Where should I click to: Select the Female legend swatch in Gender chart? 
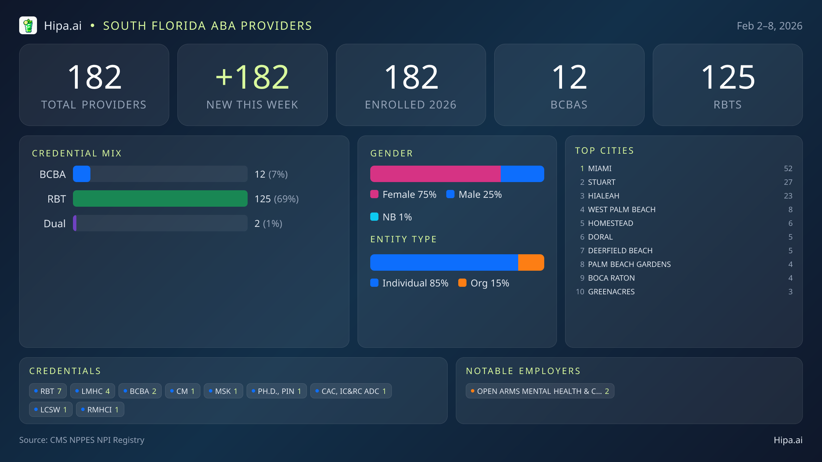coord(375,194)
